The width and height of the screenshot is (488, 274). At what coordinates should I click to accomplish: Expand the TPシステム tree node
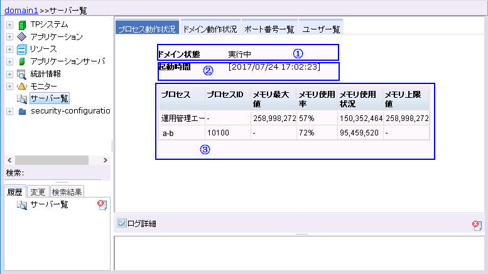point(9,25)
